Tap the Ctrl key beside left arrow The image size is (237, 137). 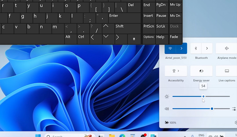tap(83, 39)
